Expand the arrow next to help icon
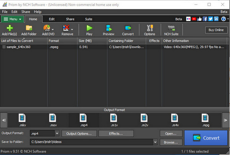 [228, 19]
